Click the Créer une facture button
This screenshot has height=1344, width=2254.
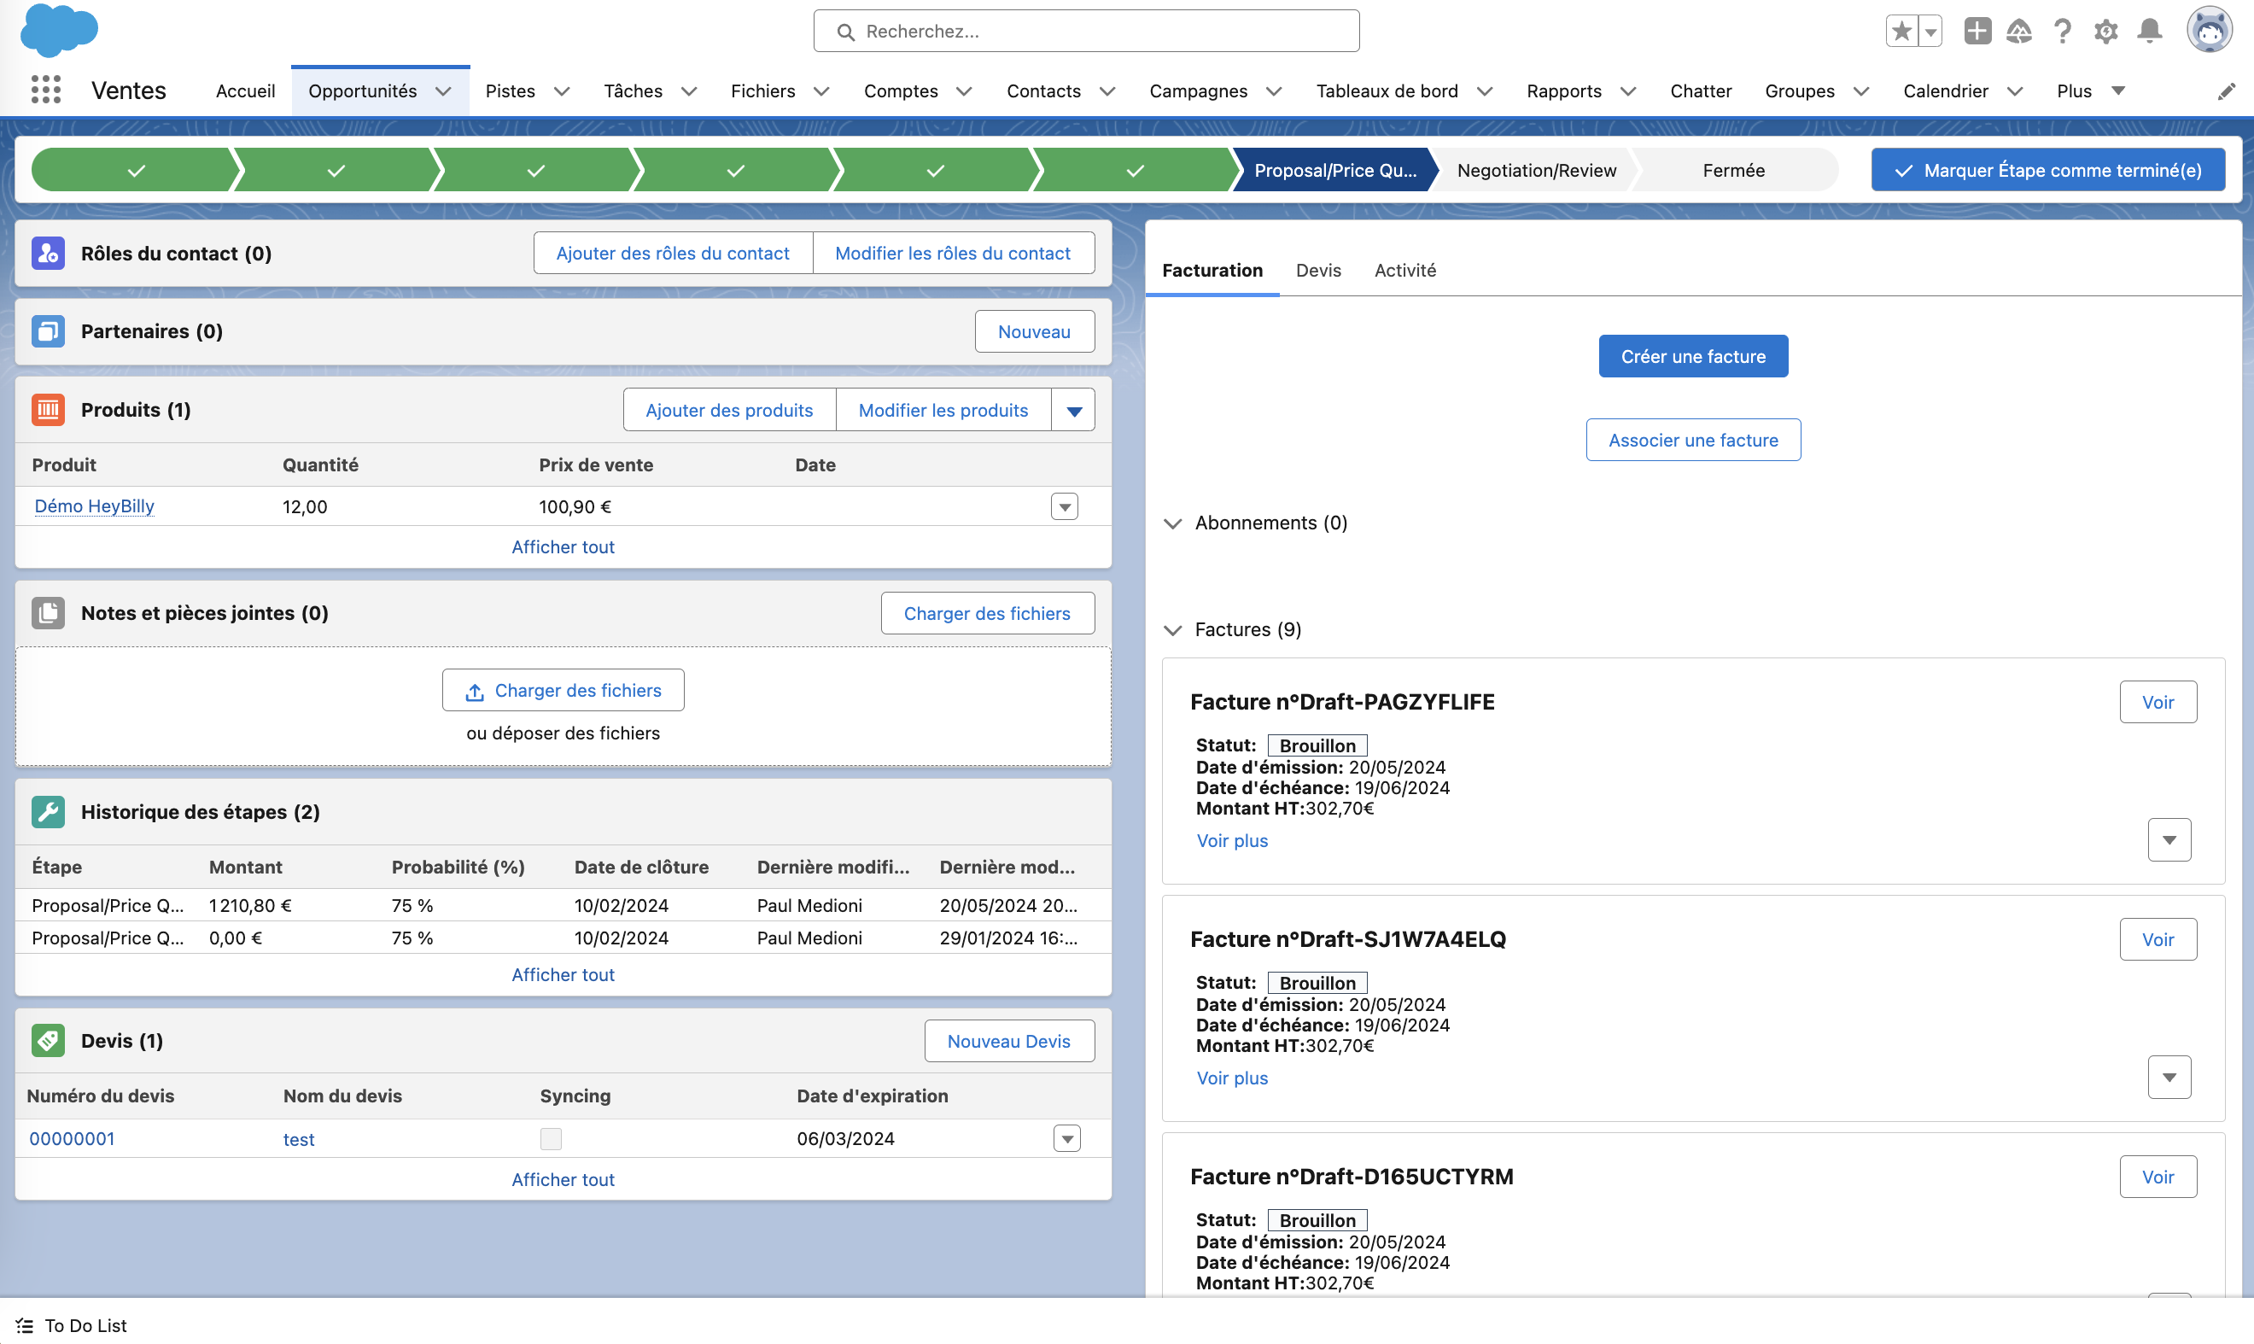coord(1692,356)
